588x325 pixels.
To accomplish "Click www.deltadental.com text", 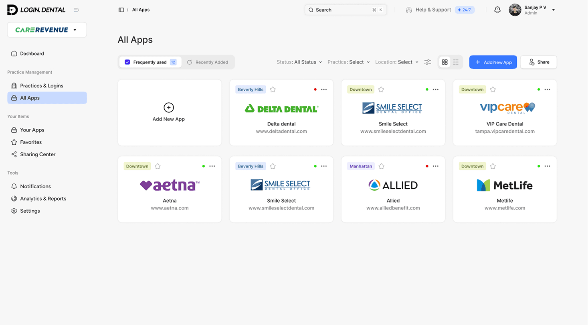I will click(x=281, y=131).
